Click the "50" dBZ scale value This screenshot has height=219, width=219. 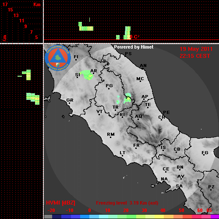181,210
